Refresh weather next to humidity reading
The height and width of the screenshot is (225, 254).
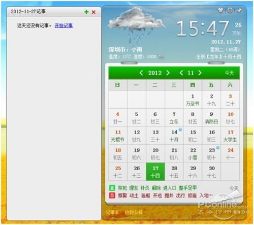pyautogui.click(x=161, y=56)
